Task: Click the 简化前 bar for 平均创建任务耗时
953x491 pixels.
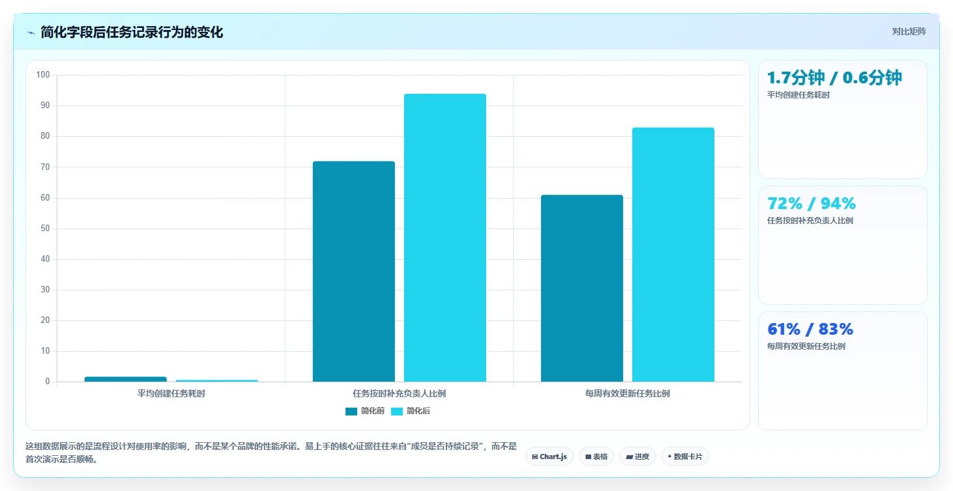Action: pos(126,379)
